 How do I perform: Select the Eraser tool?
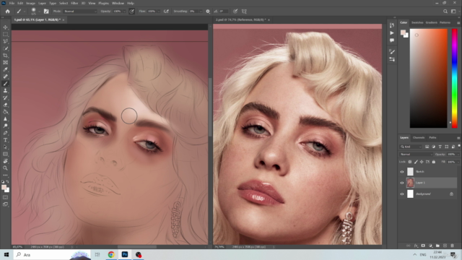pos(5,105)
